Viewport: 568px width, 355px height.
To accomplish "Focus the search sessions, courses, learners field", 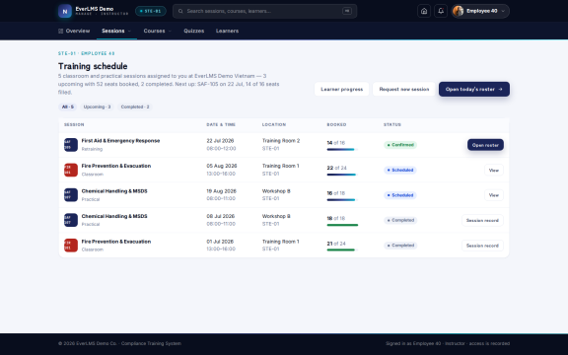I will click(265, 11).
